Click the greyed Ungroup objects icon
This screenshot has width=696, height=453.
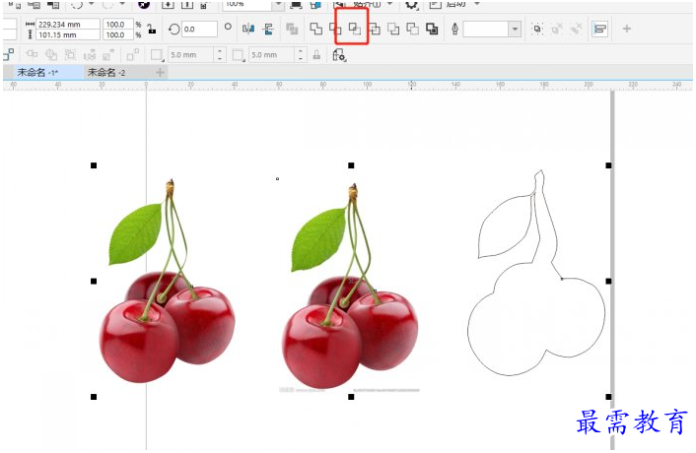[557, 29]
